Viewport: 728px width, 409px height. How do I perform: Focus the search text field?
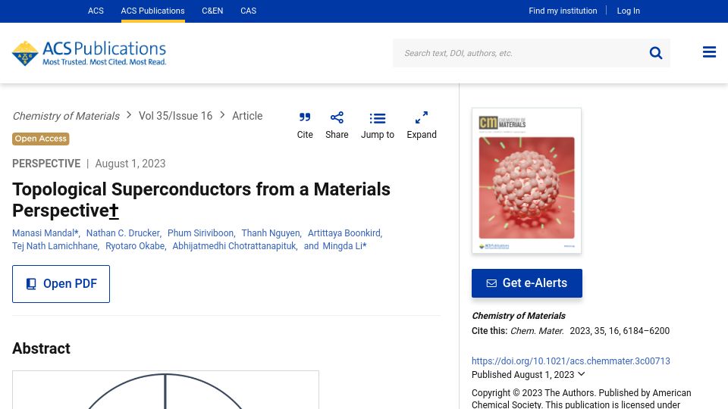tap(520, 53)
